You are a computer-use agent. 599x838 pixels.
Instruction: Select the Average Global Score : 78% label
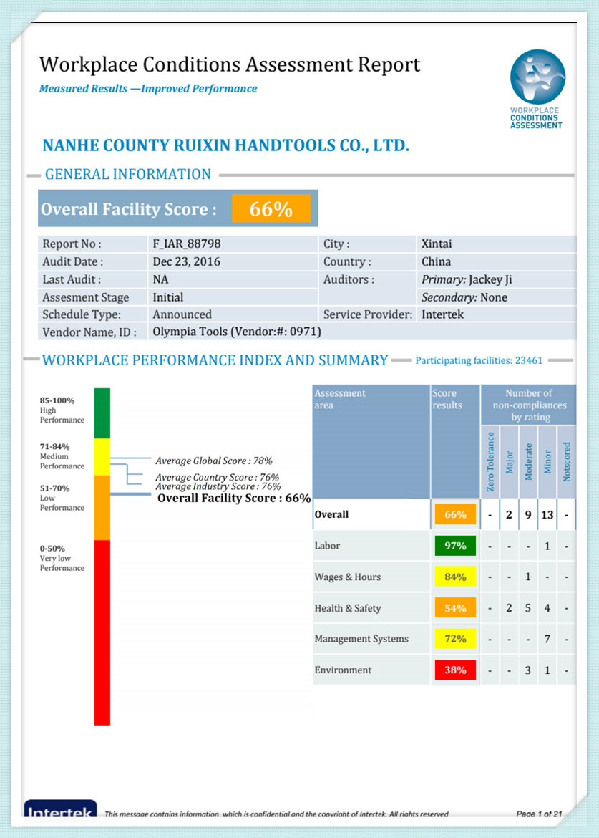213,461
